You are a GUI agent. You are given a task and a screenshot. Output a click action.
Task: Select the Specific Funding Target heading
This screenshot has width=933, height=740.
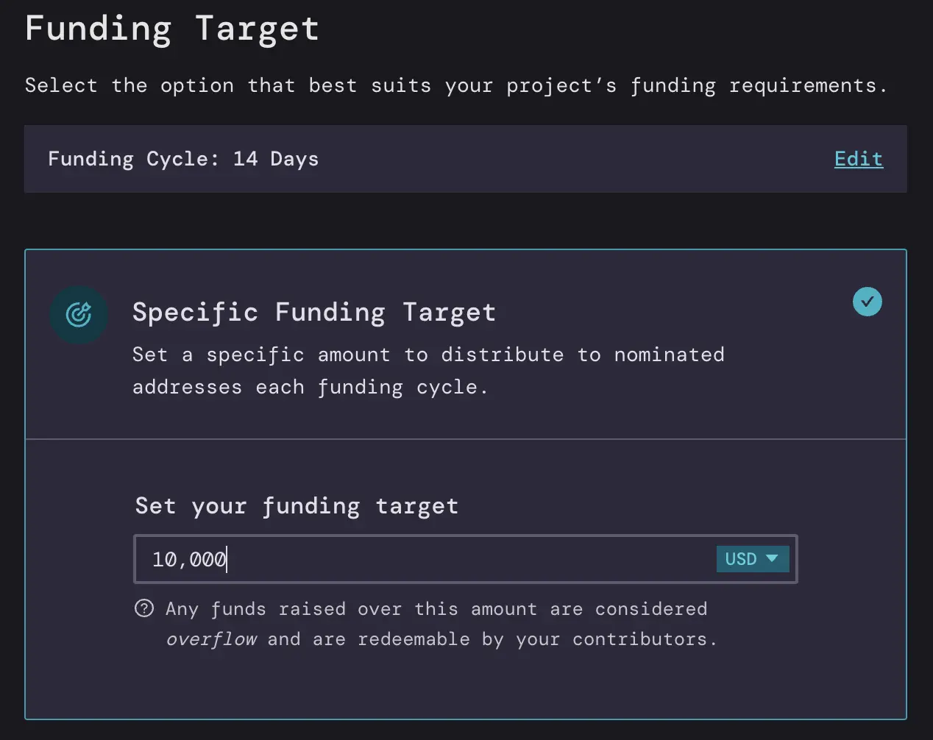(x=313, y=312)
